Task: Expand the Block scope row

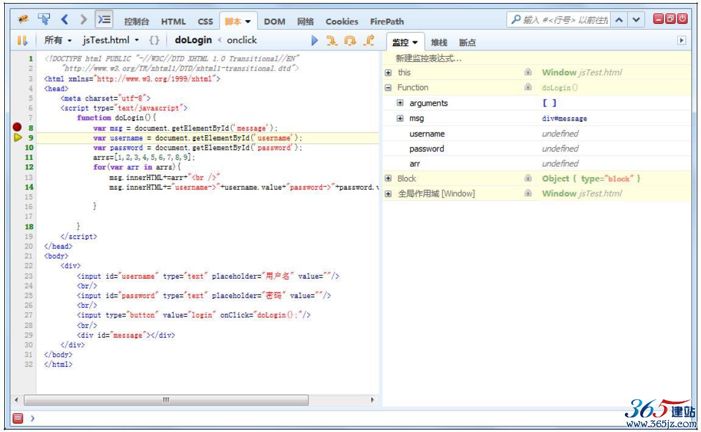Action: [388, 178]
